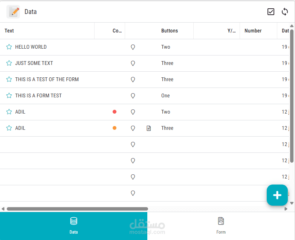Screen dimensions: 295x240
Task: Open location pin in THIS IS A TEST OF THE FORM row
Action: 133,80
